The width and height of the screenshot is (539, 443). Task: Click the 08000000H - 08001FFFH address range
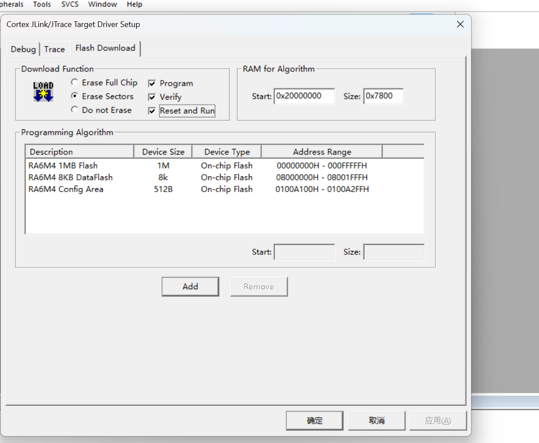(x=322, y=177)
